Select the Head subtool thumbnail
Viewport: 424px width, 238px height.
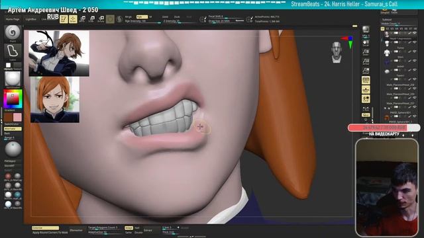pyautogui.click(x=387, y=34)
